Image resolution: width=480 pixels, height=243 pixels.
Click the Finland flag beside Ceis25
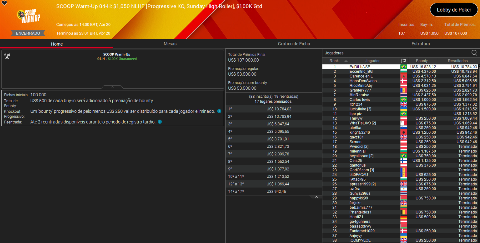tap(403, 161)
